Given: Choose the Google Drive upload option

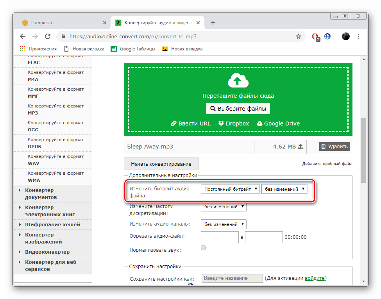Looking at the screenshot, I should click(278, 124).
